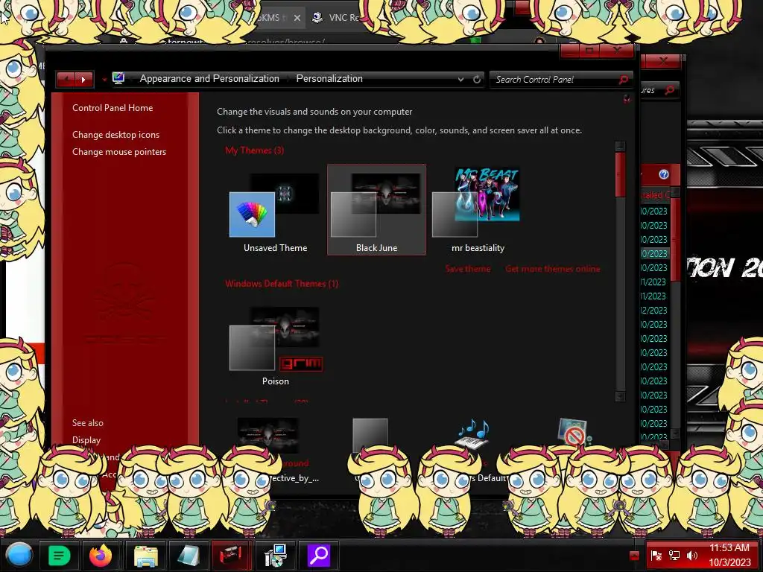Open volume speaker tray icon

tap(691, 556)
